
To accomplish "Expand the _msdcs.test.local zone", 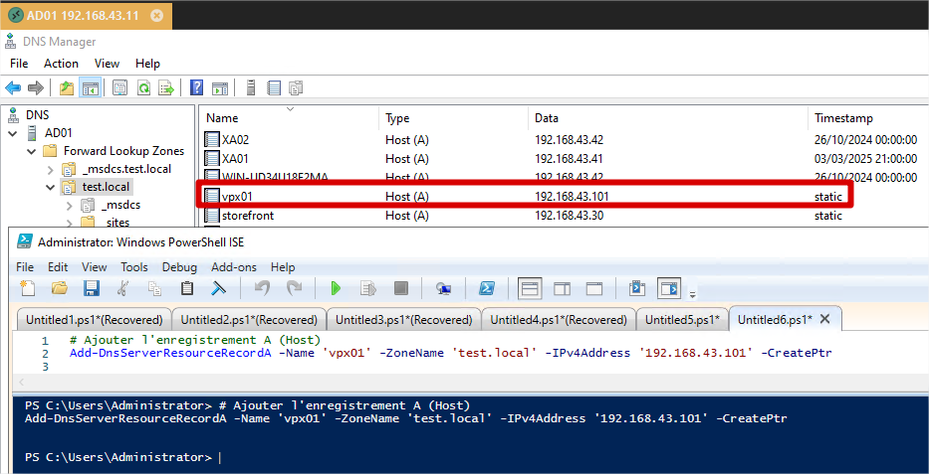I will (51, 170).
